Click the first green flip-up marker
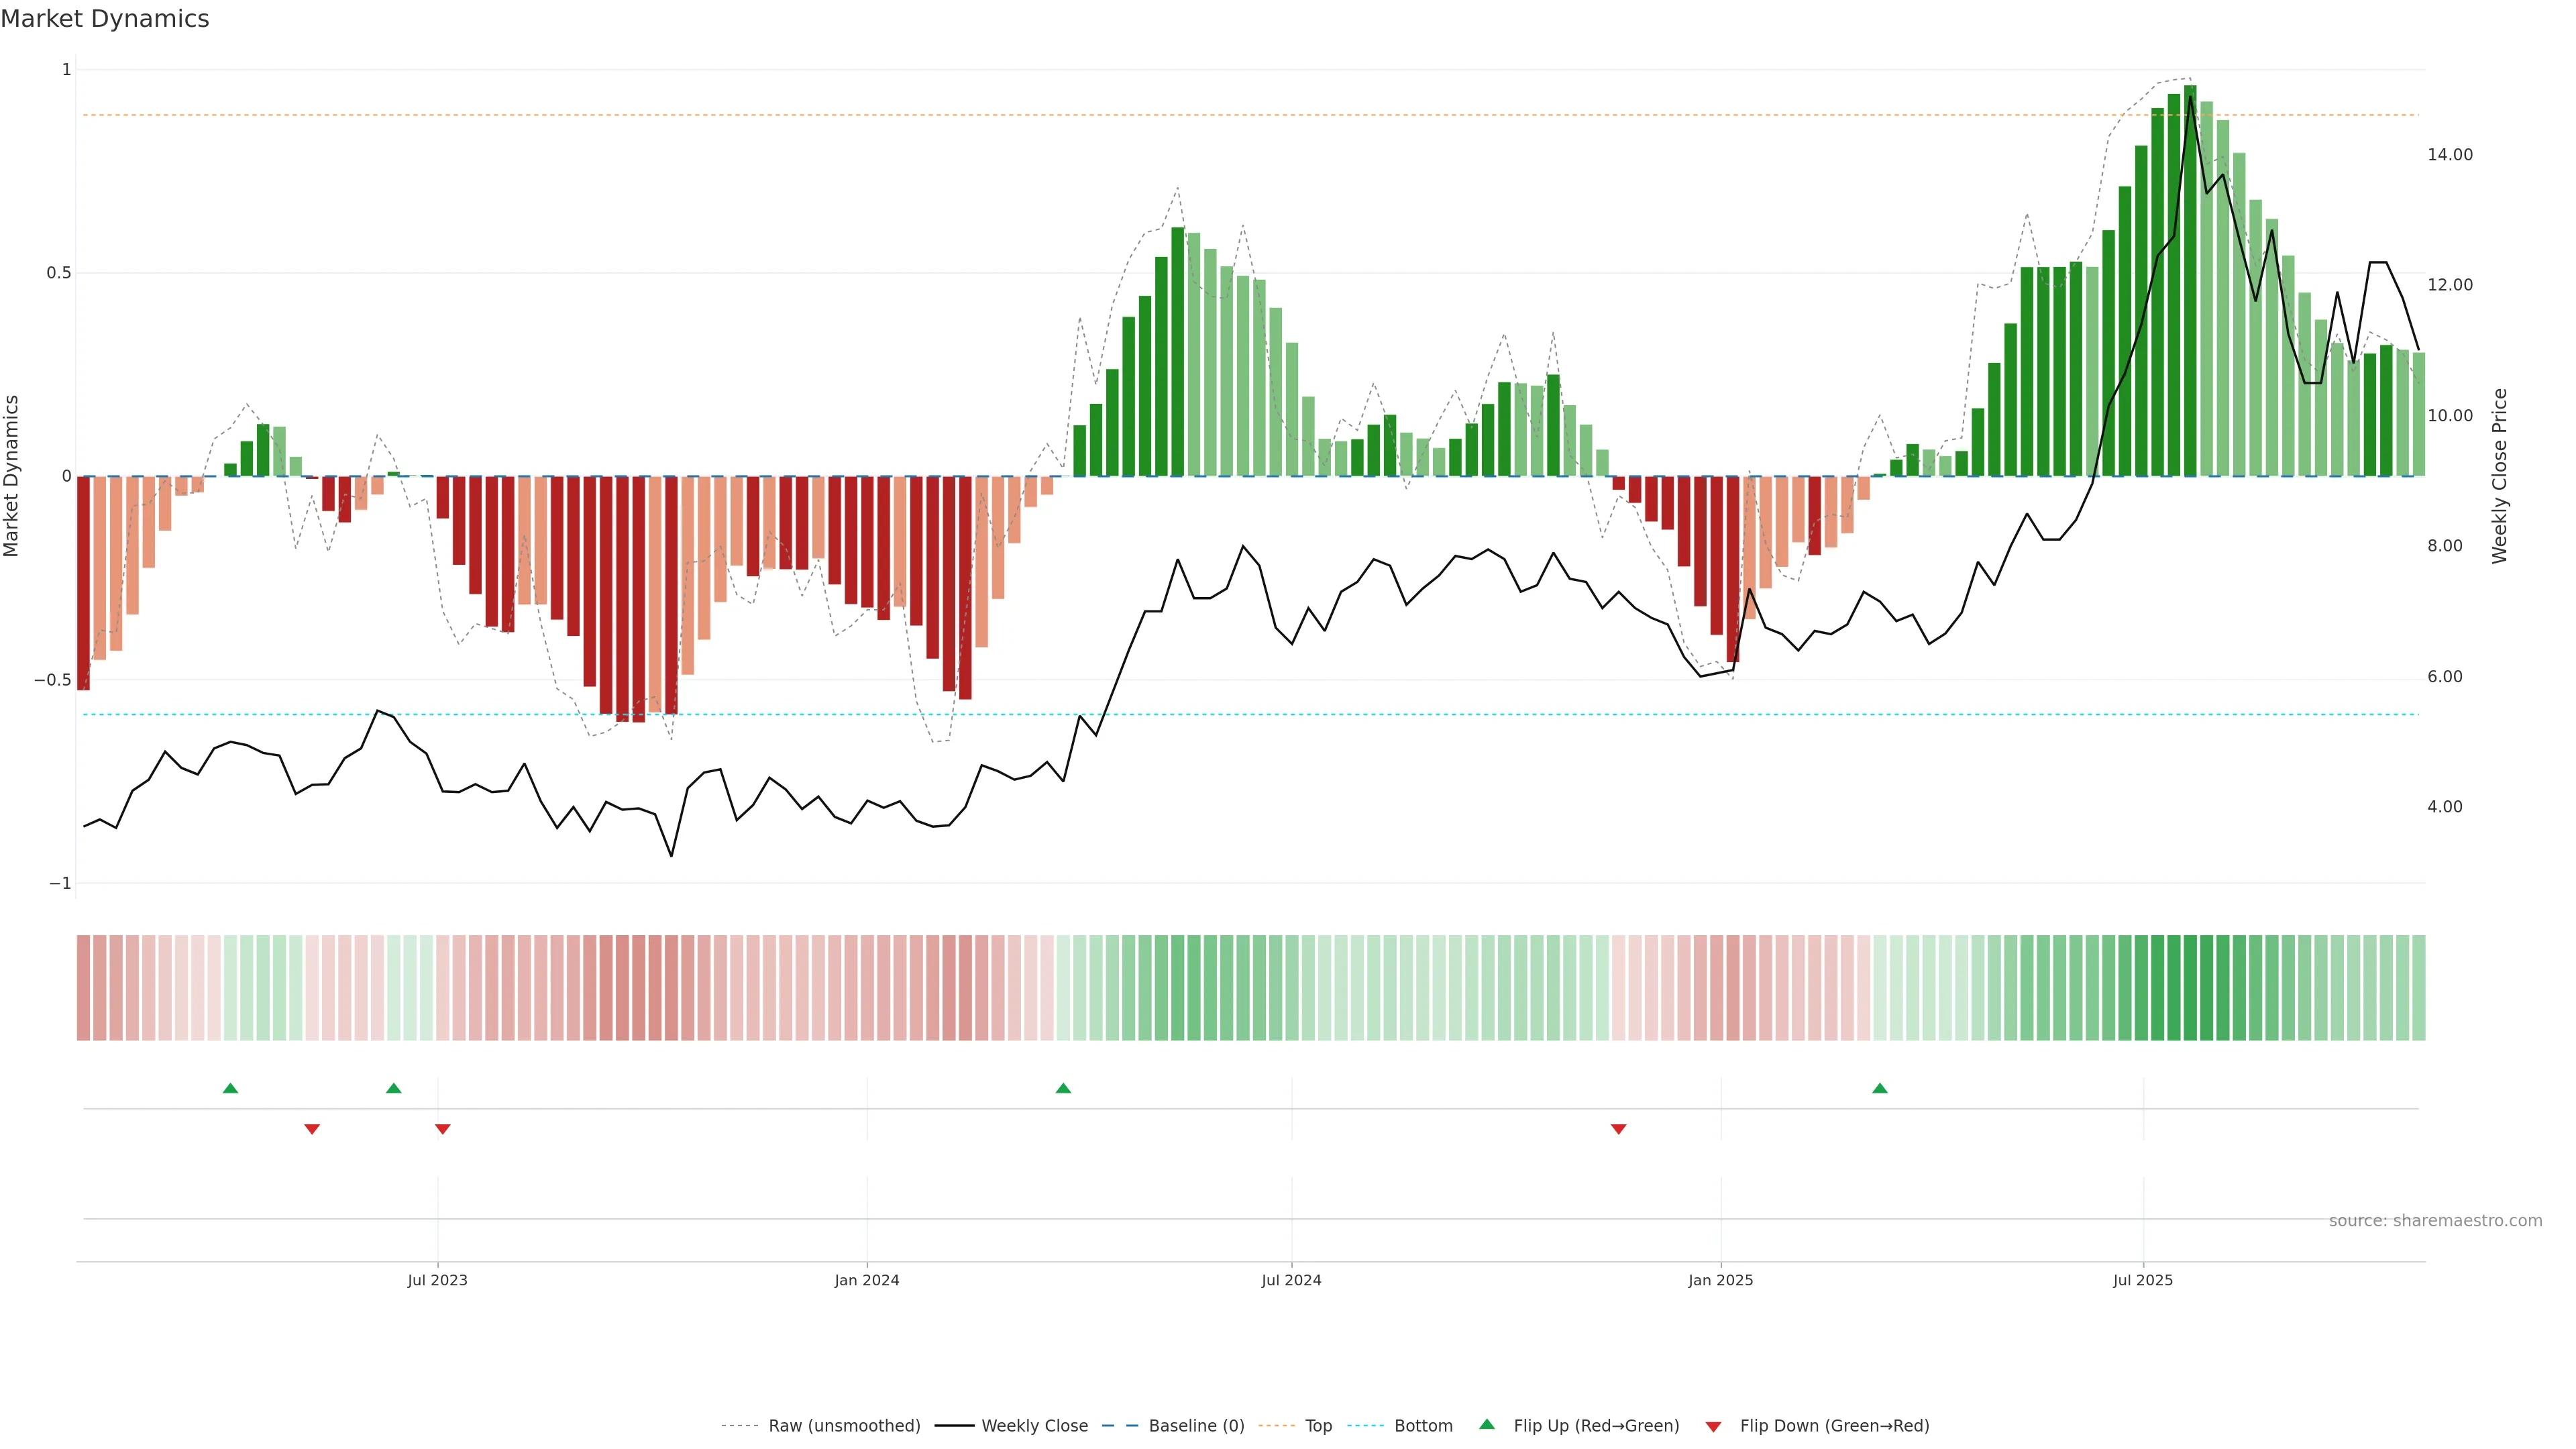 [230, 1088]
